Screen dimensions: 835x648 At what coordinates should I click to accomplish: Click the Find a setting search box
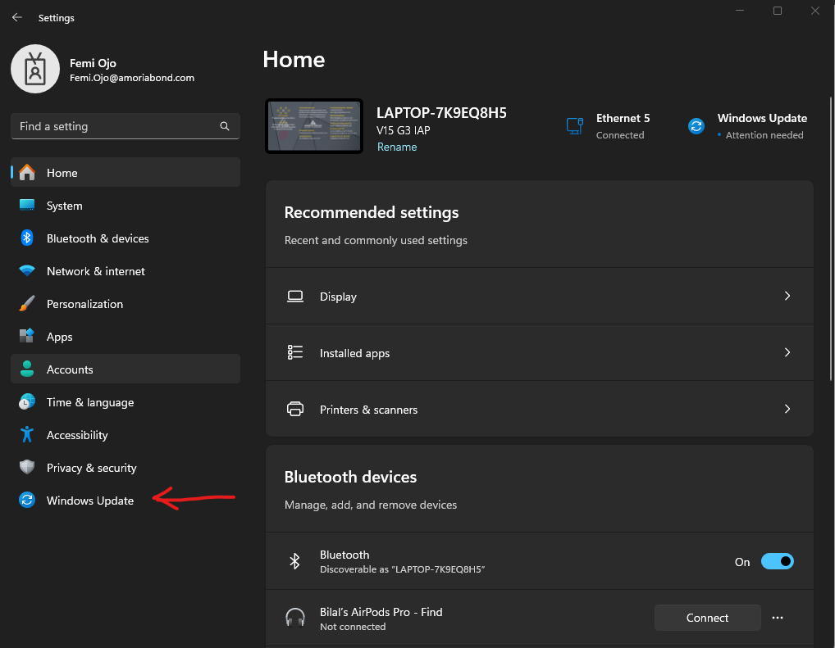(125, 126)
